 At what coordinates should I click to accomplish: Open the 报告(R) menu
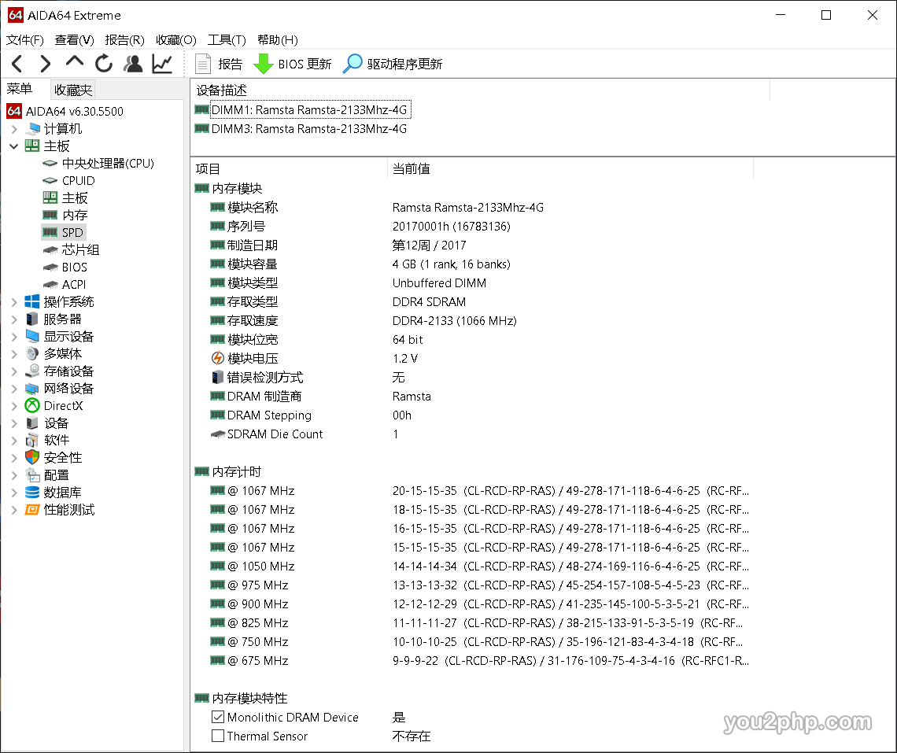[x=124, y=40]
